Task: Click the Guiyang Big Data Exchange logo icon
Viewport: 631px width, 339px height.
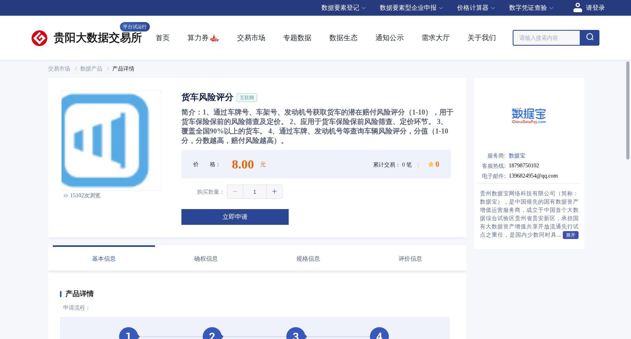Action: point(39,38)
